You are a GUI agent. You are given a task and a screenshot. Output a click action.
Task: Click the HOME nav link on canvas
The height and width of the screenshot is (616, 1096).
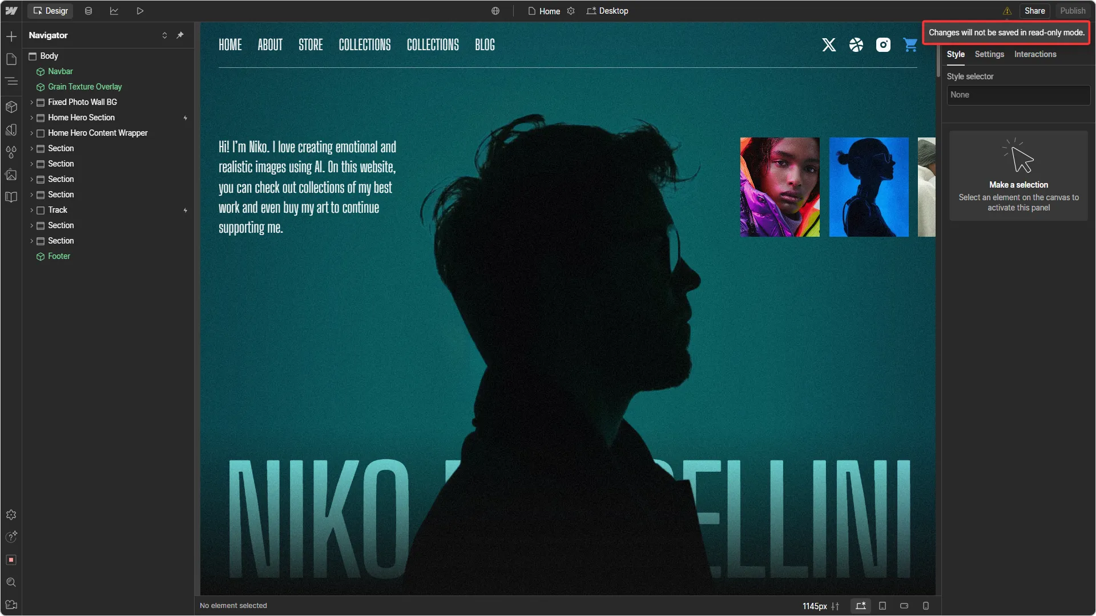[230, 44]
